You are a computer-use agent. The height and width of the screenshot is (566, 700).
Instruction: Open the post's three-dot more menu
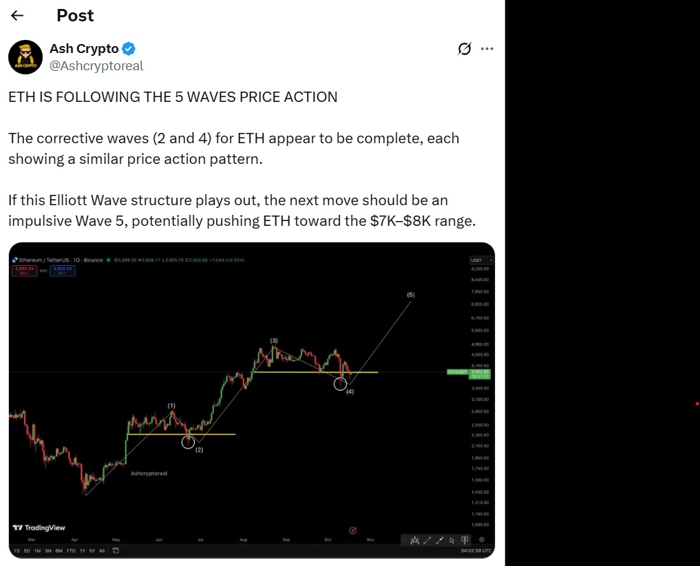pos(487,49)
